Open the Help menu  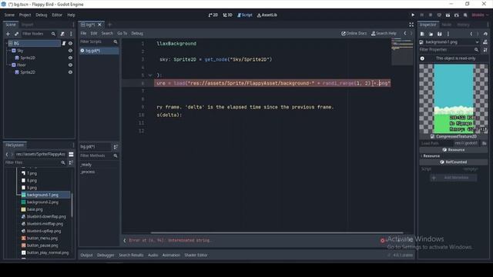coord(71,15)
